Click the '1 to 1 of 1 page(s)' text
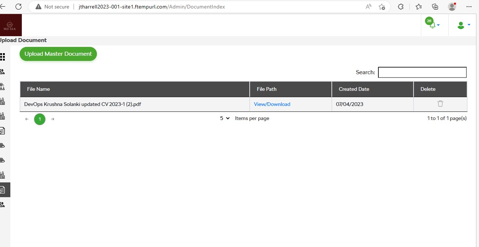 tap(447, 118)
